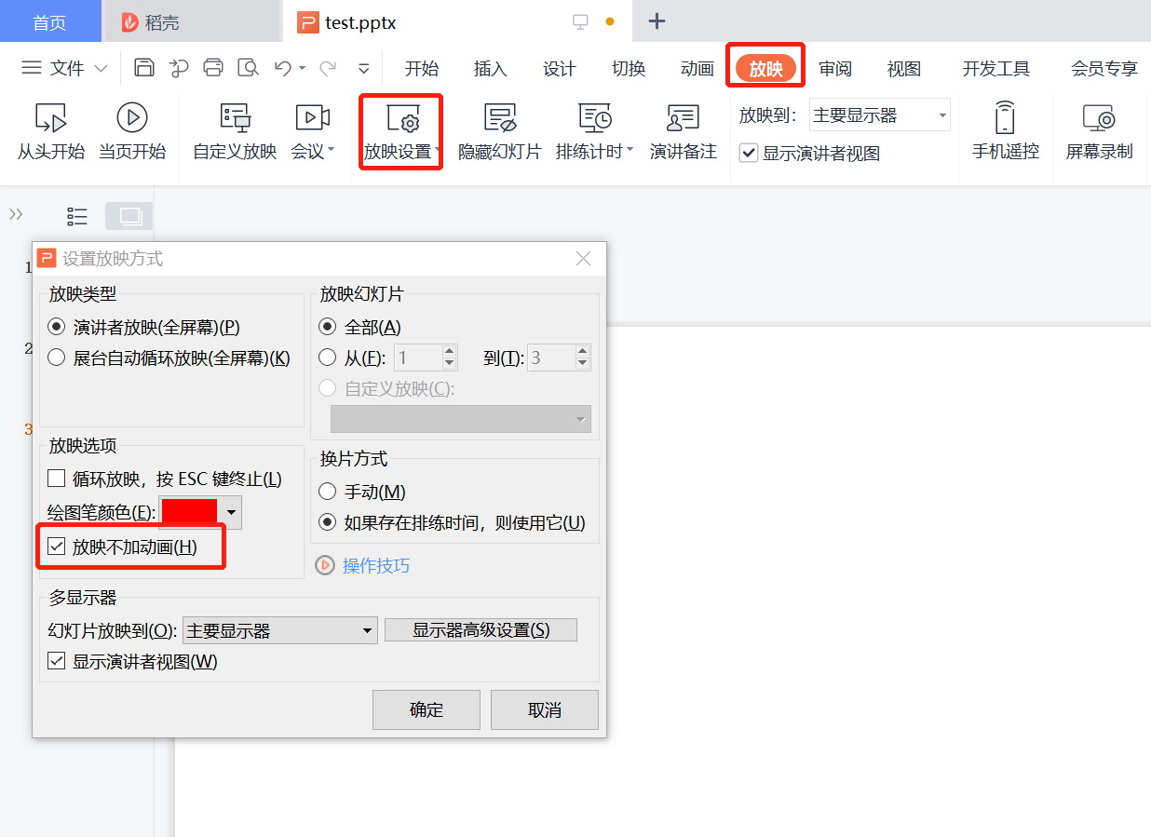Open the 视图 ribbon tab
The width and height of the screenshot is (1151, 837).
coord(902,67)
